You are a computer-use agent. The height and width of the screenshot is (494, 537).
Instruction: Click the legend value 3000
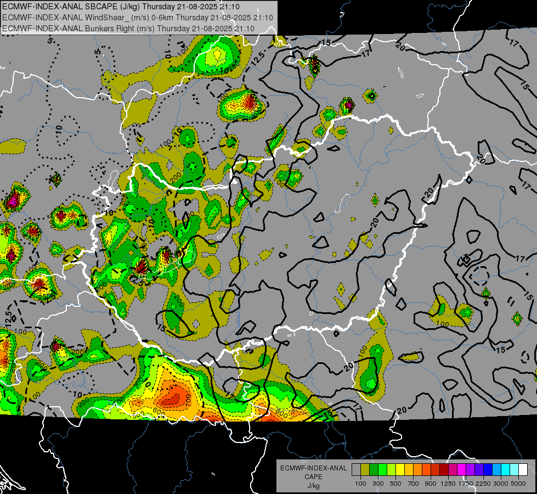(x=501, y=484)
